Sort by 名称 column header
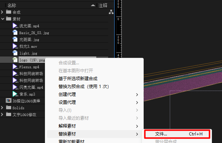Image resolution: width=222 pixels, height=143 pixels. (12, 5)
